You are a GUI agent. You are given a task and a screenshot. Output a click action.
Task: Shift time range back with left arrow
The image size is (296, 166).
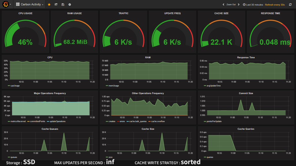223,5
